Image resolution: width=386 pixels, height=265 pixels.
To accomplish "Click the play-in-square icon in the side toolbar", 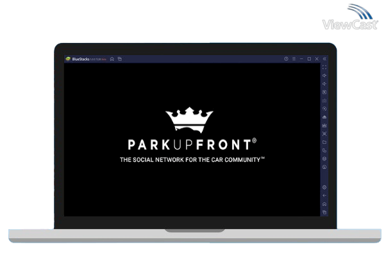I will pyautogui.click(x=324, y=92).
